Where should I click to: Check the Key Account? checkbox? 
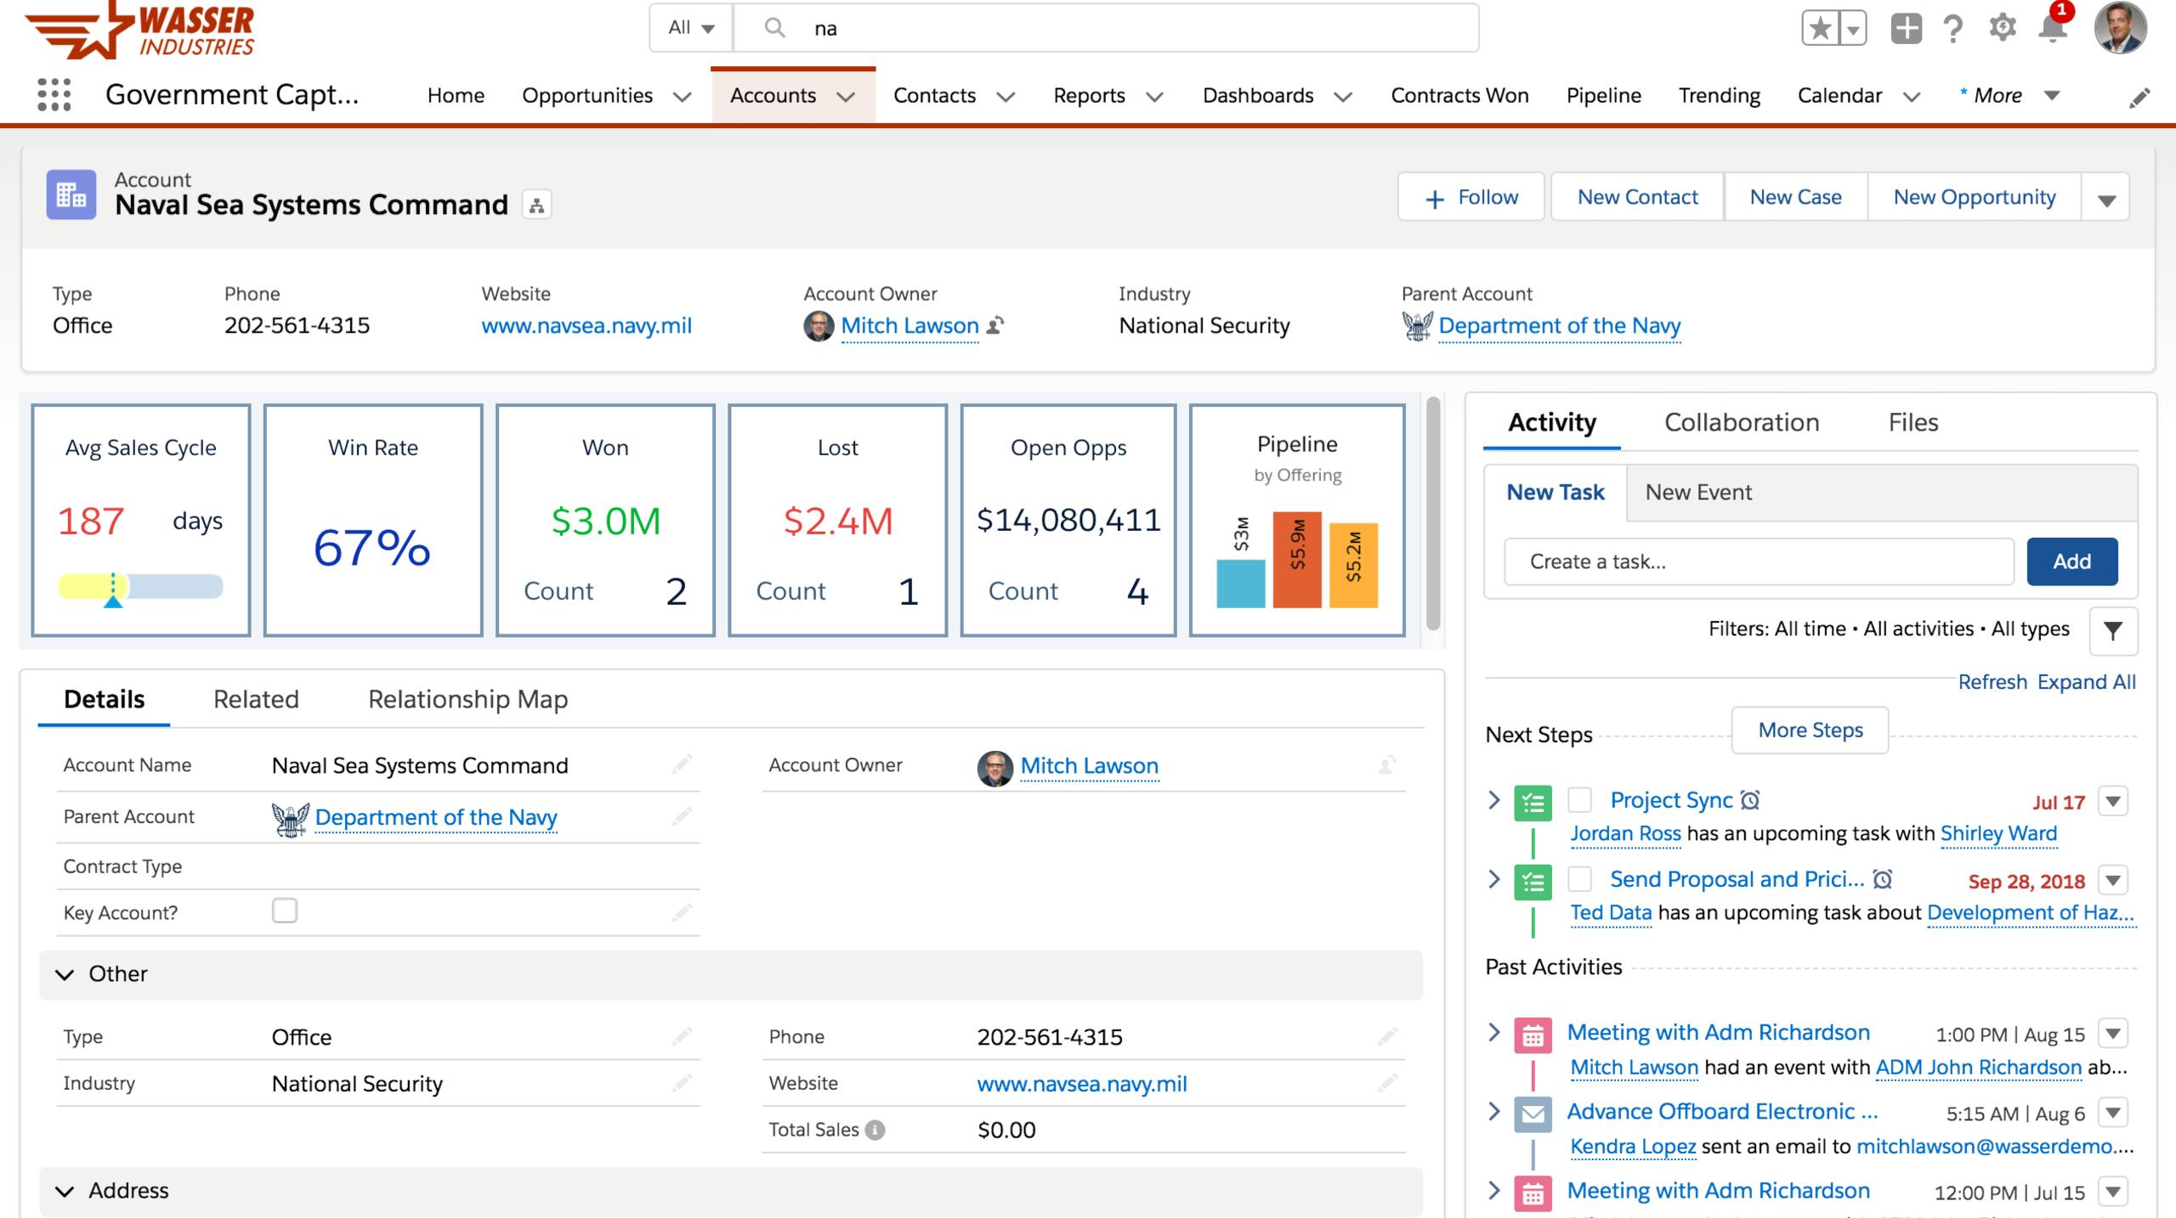tap(285, 911)
